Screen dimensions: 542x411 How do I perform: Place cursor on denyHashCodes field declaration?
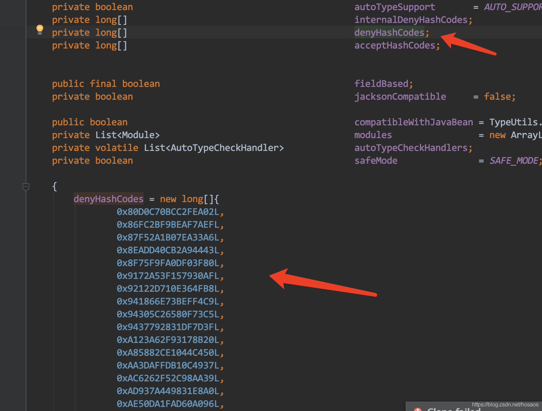pos(389,33)
